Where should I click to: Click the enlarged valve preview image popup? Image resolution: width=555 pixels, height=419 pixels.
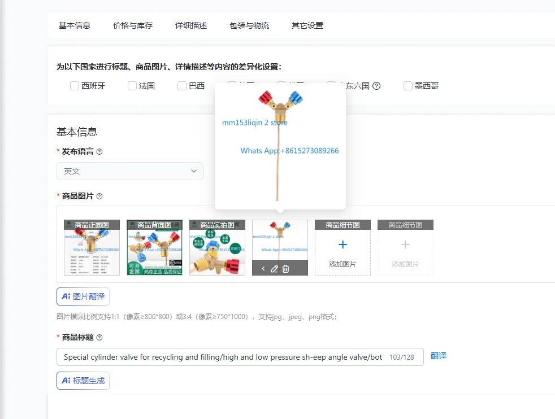[280, 146]
